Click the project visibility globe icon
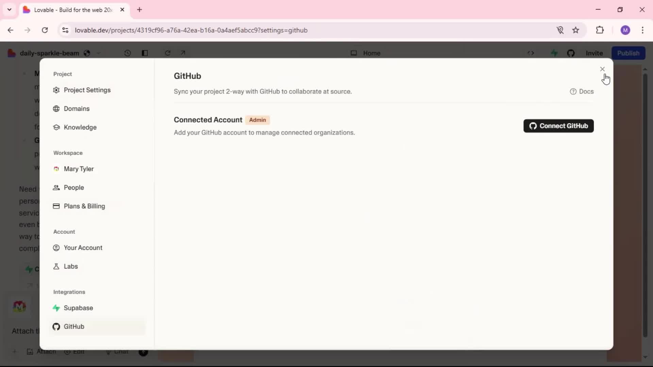The height and width of the screenshot is (367, 653). pyautogui.click(x=87, y=53)
